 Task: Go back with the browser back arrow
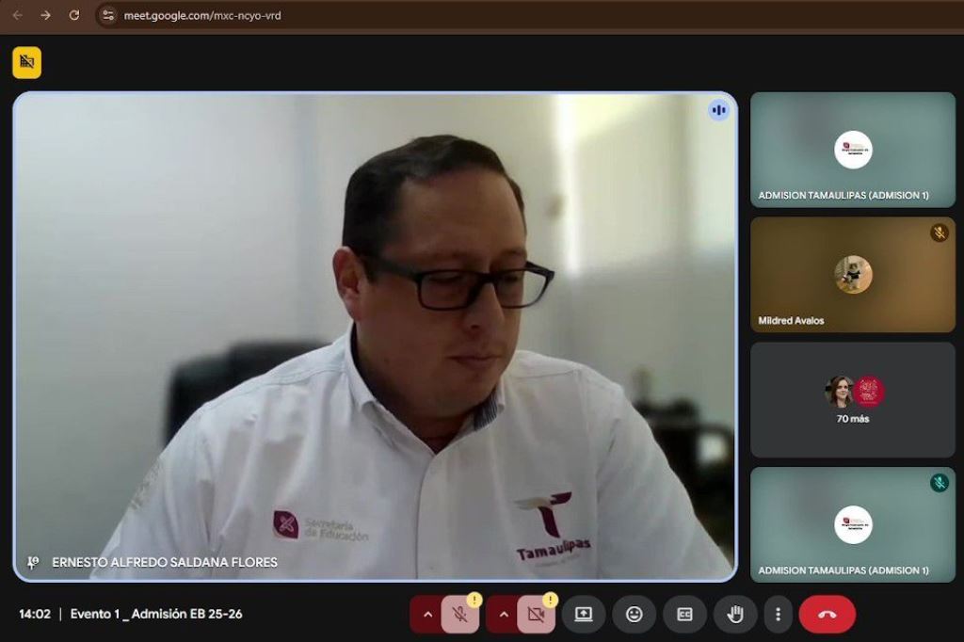(17, 15)
